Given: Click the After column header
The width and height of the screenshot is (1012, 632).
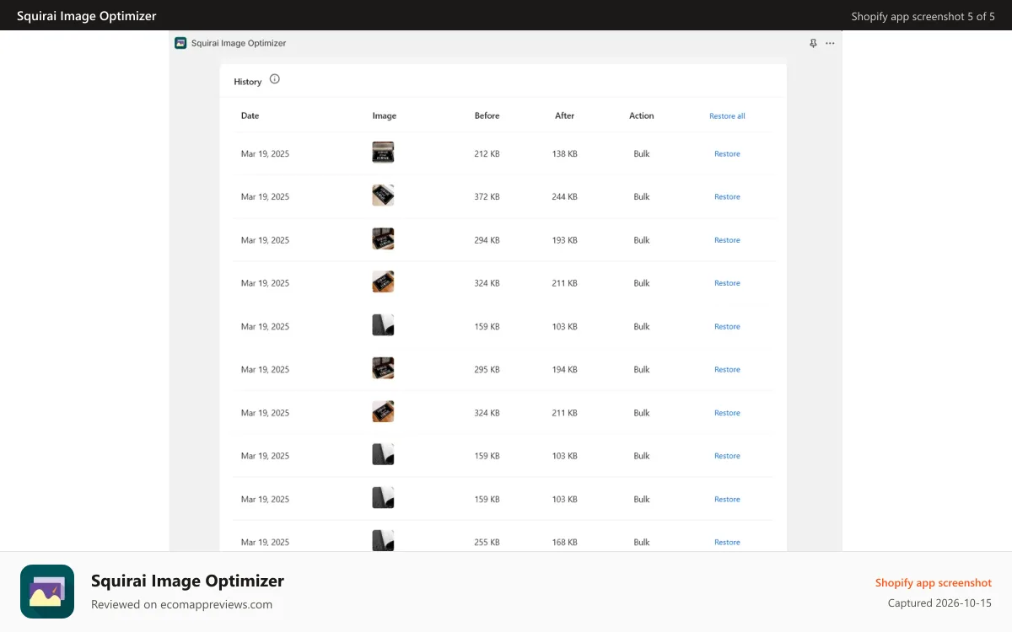Looking at the screenshot, I should (x=564, y=116).
